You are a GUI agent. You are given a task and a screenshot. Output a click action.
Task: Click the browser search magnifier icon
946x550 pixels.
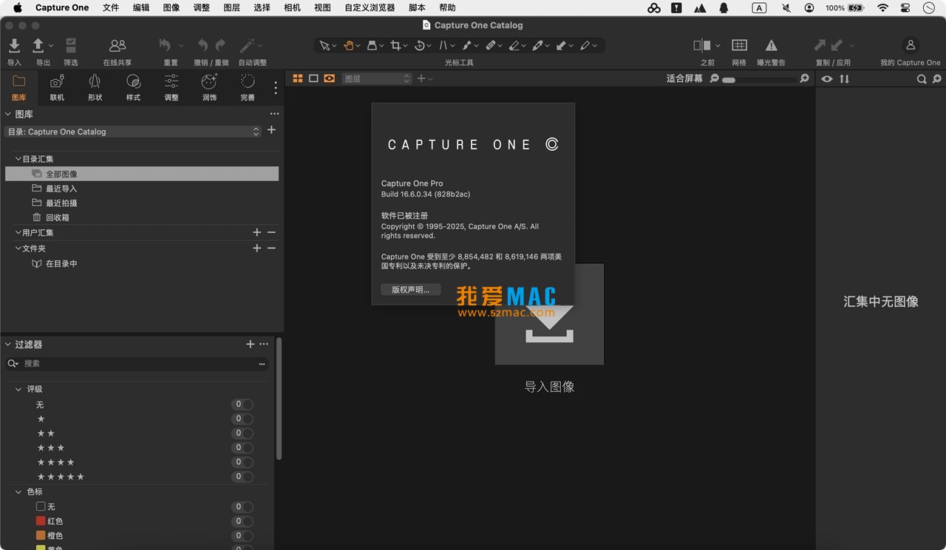pyautogui.click(x=922, y=79)
